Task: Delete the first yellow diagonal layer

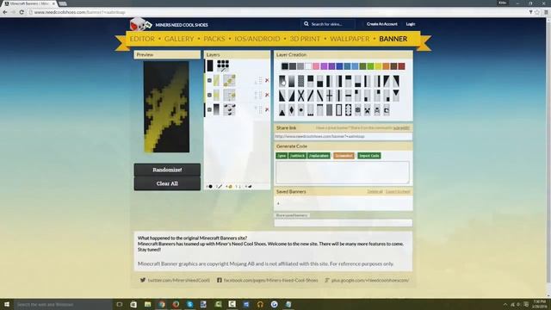Action: coord(267,80)
